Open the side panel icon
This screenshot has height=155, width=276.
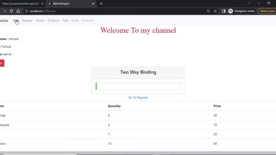coord(224,11)
